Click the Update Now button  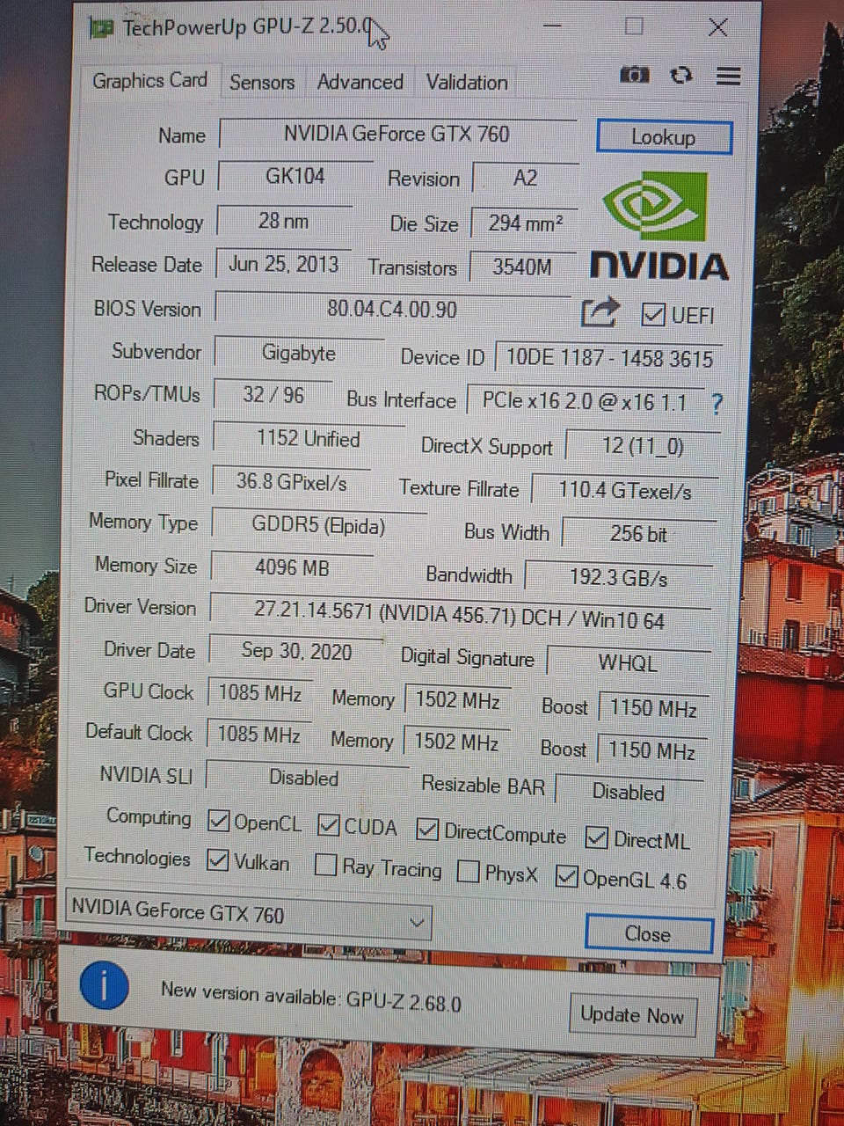[632, 1016]
